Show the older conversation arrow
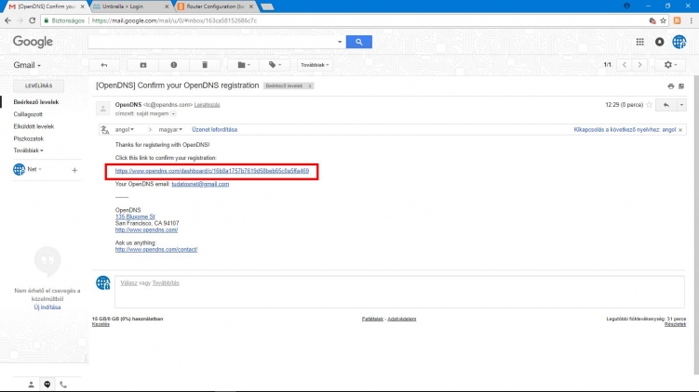Viewport: 699px width, 392px height. [639, 65]
